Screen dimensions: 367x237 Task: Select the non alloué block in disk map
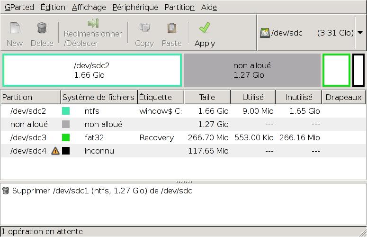pyautogui.click(x=252, y=70)
